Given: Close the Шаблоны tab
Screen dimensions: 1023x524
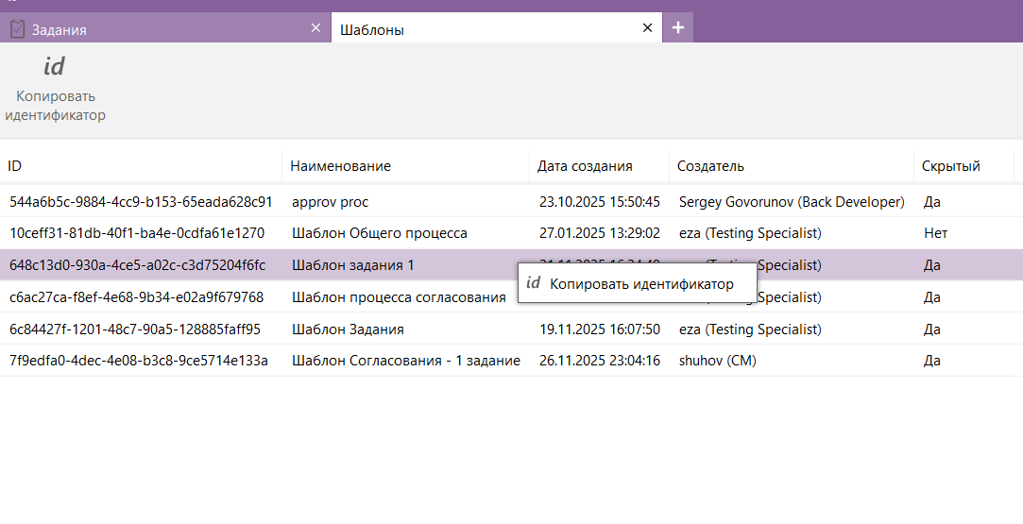Looking at the screenshot, I should point(647,28).
